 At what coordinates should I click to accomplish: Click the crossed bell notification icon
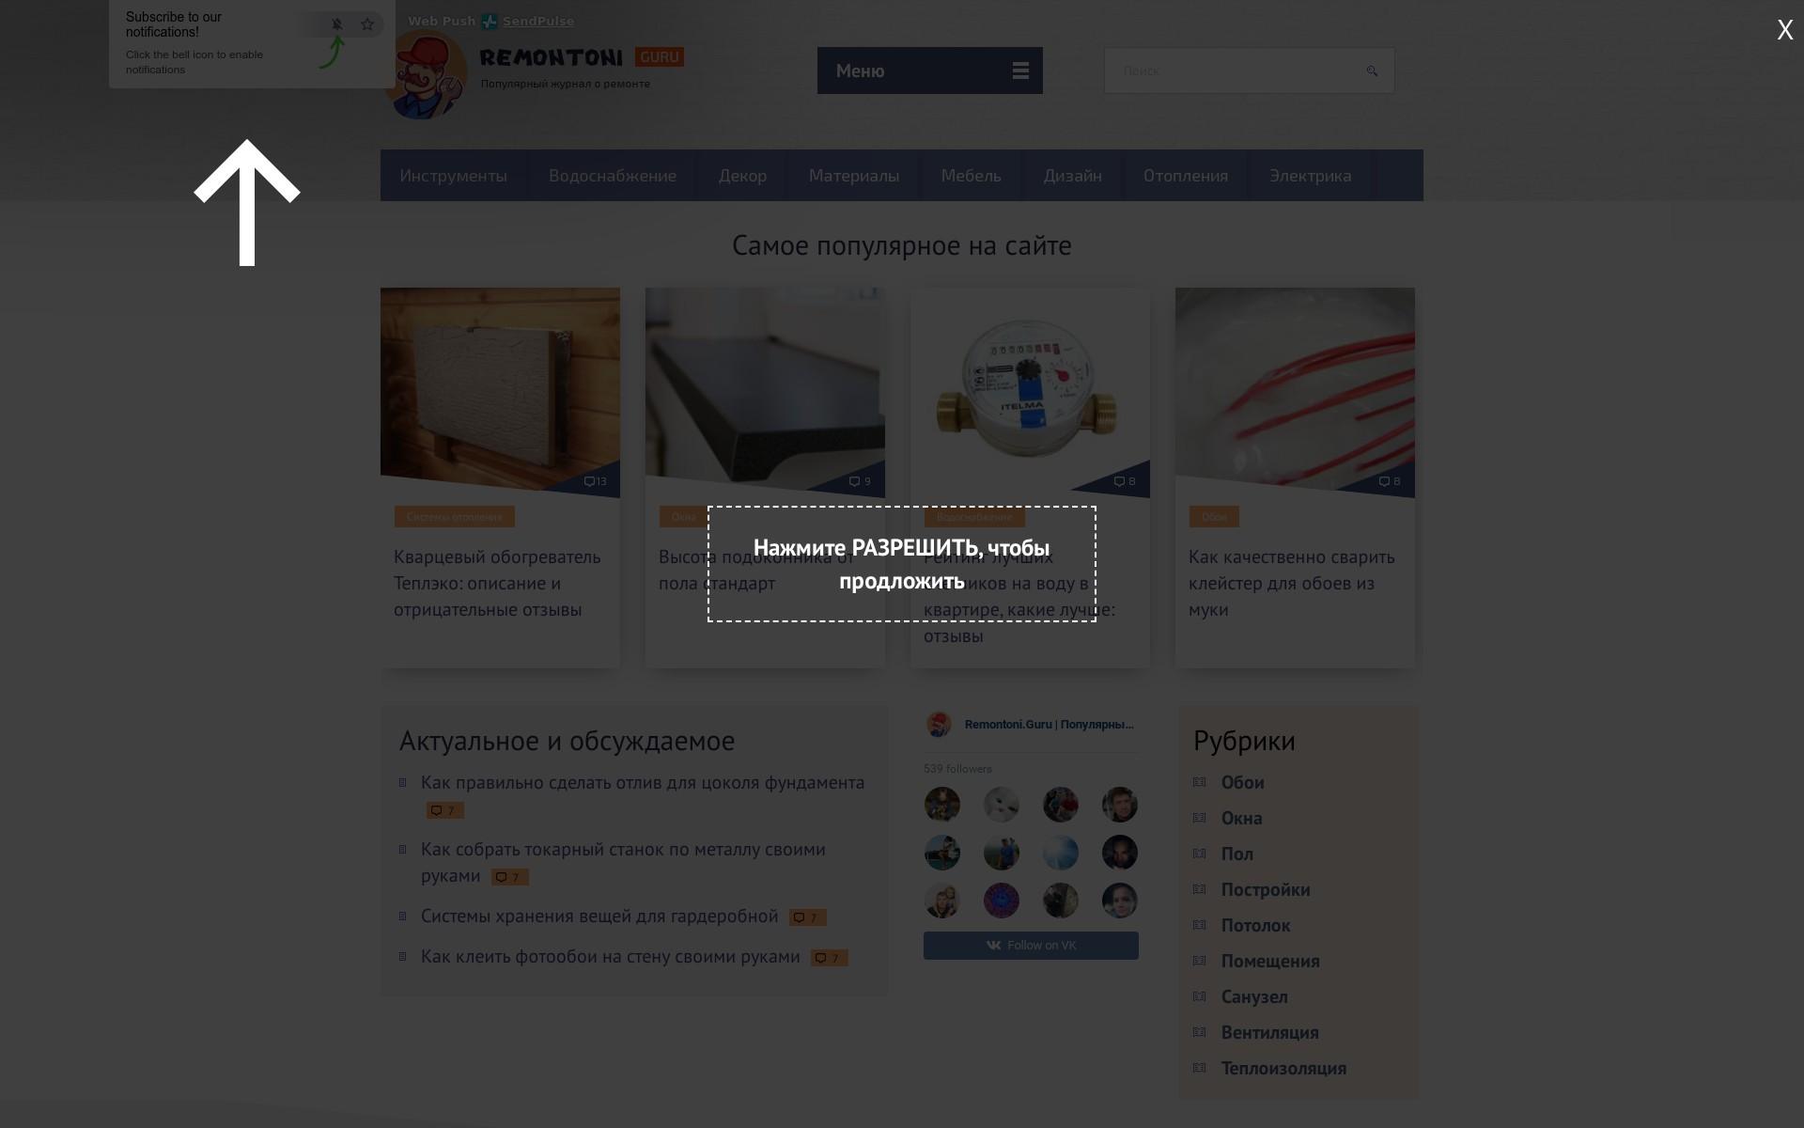[x=337, y=24]
